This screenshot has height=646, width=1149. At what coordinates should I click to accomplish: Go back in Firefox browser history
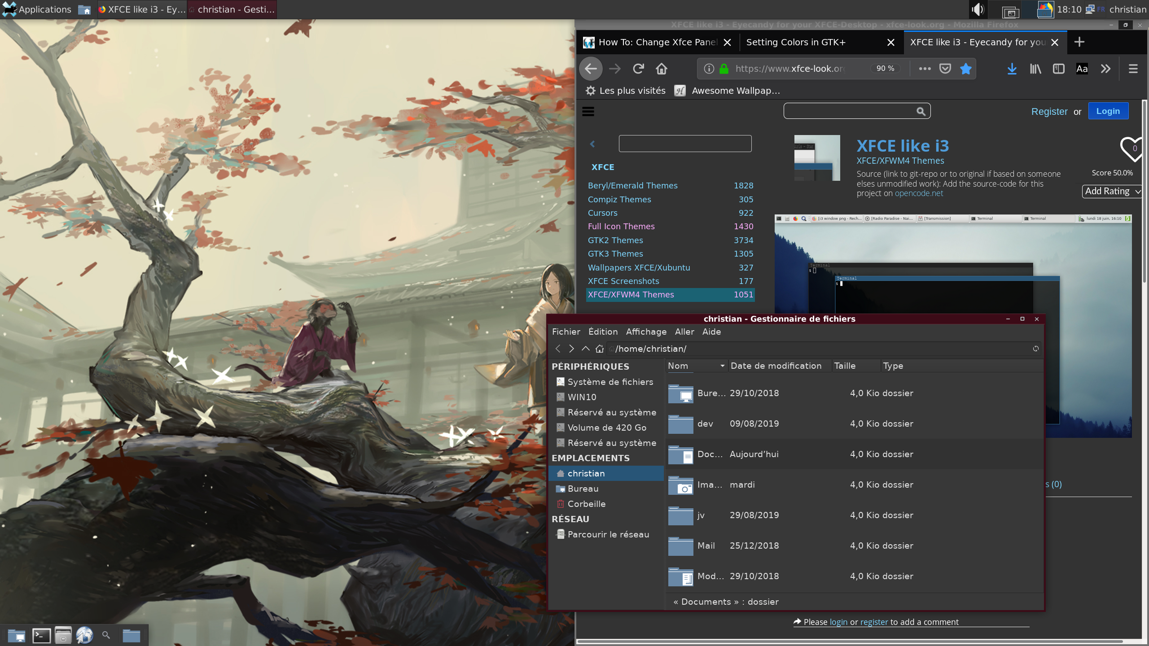(591, 69)
